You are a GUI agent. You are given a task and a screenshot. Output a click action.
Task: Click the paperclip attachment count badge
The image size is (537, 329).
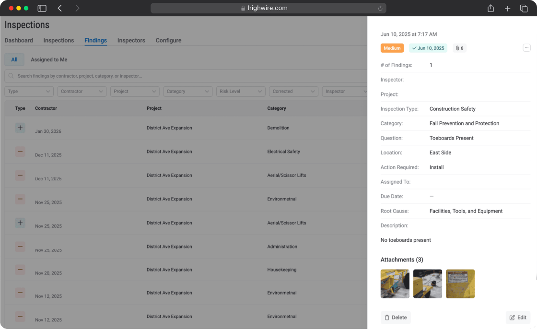pos(460,48)
